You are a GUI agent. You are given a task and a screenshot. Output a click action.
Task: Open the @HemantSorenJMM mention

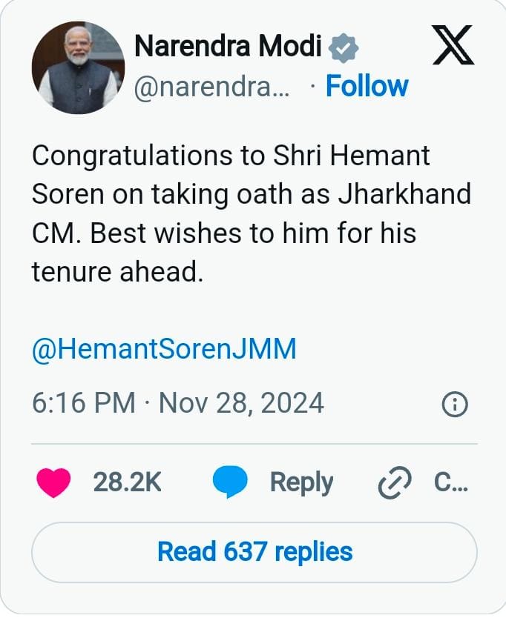click(164, 349)
